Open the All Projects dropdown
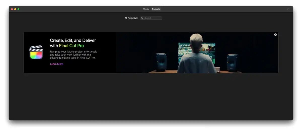The width and height of the screenshot is (302, 132). click(131, 18)
